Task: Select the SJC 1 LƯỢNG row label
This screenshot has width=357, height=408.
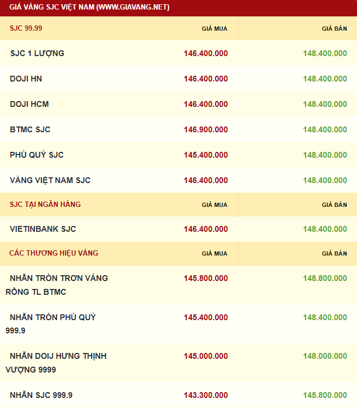Action: 37,53
